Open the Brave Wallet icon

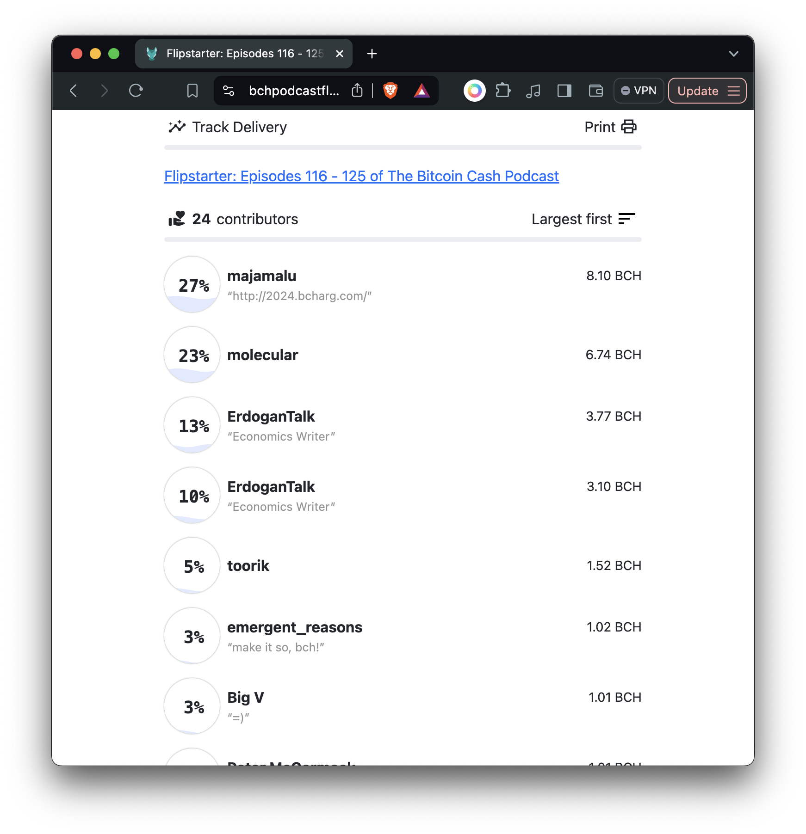[595, 91]
